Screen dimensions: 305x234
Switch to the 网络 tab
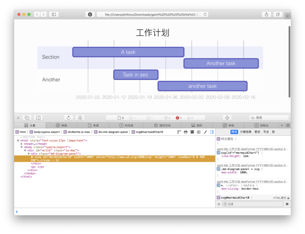click(x=61, y=125)
